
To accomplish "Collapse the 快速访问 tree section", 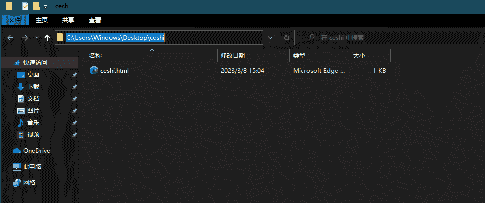I will [9, 63].
